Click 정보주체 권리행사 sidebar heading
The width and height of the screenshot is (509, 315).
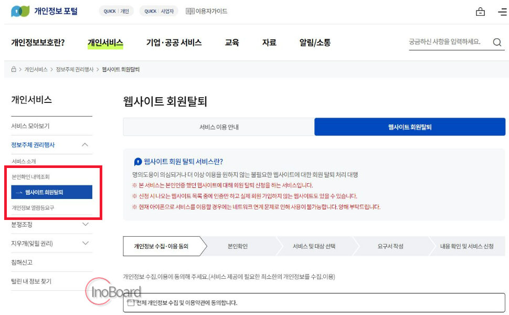[33, 145]
